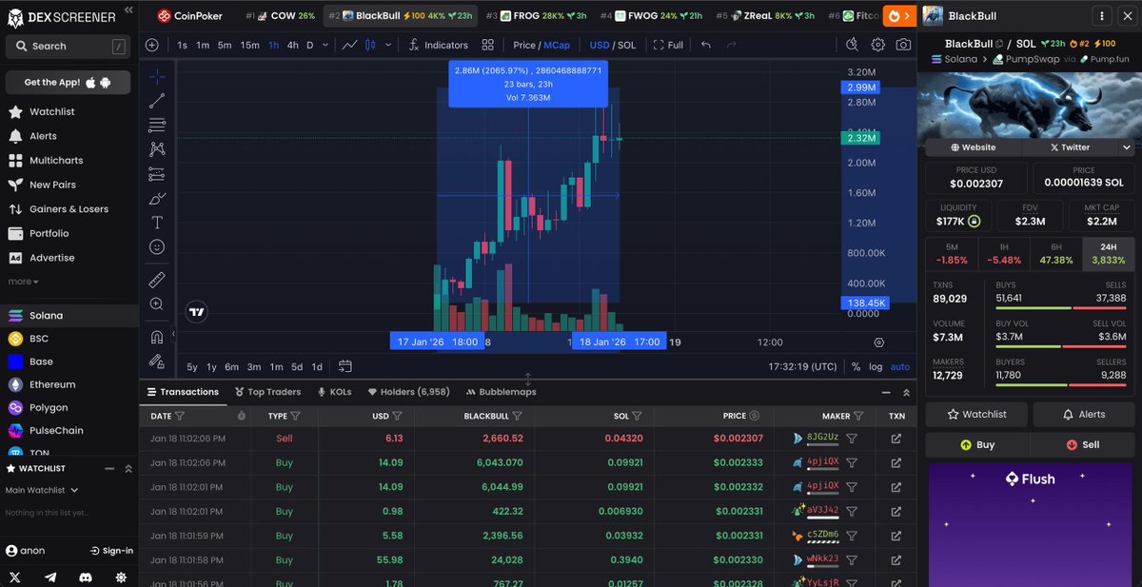Image resolution: width=1142 pixels, height=587 pixels.
Task: Switch chart to MCap display
Action: pos(557,45)
